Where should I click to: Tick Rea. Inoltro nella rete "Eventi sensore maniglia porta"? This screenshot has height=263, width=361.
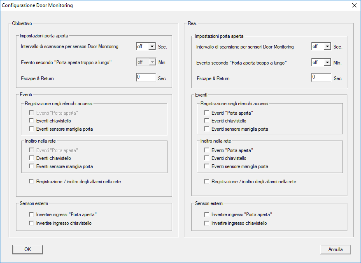point(207,166)
